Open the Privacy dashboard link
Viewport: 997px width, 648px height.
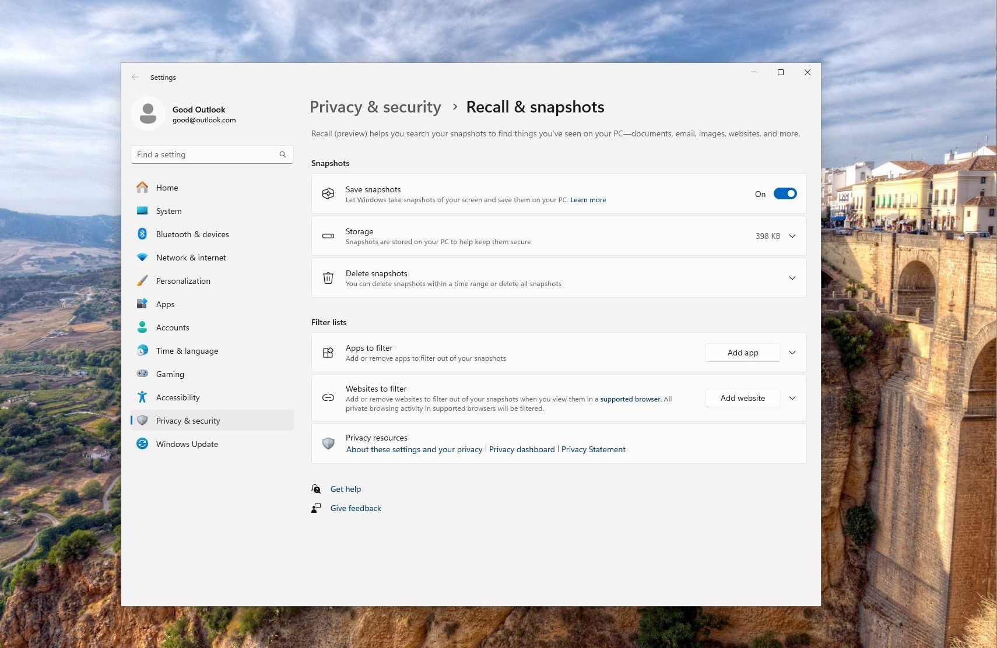[x=522, y=449]
